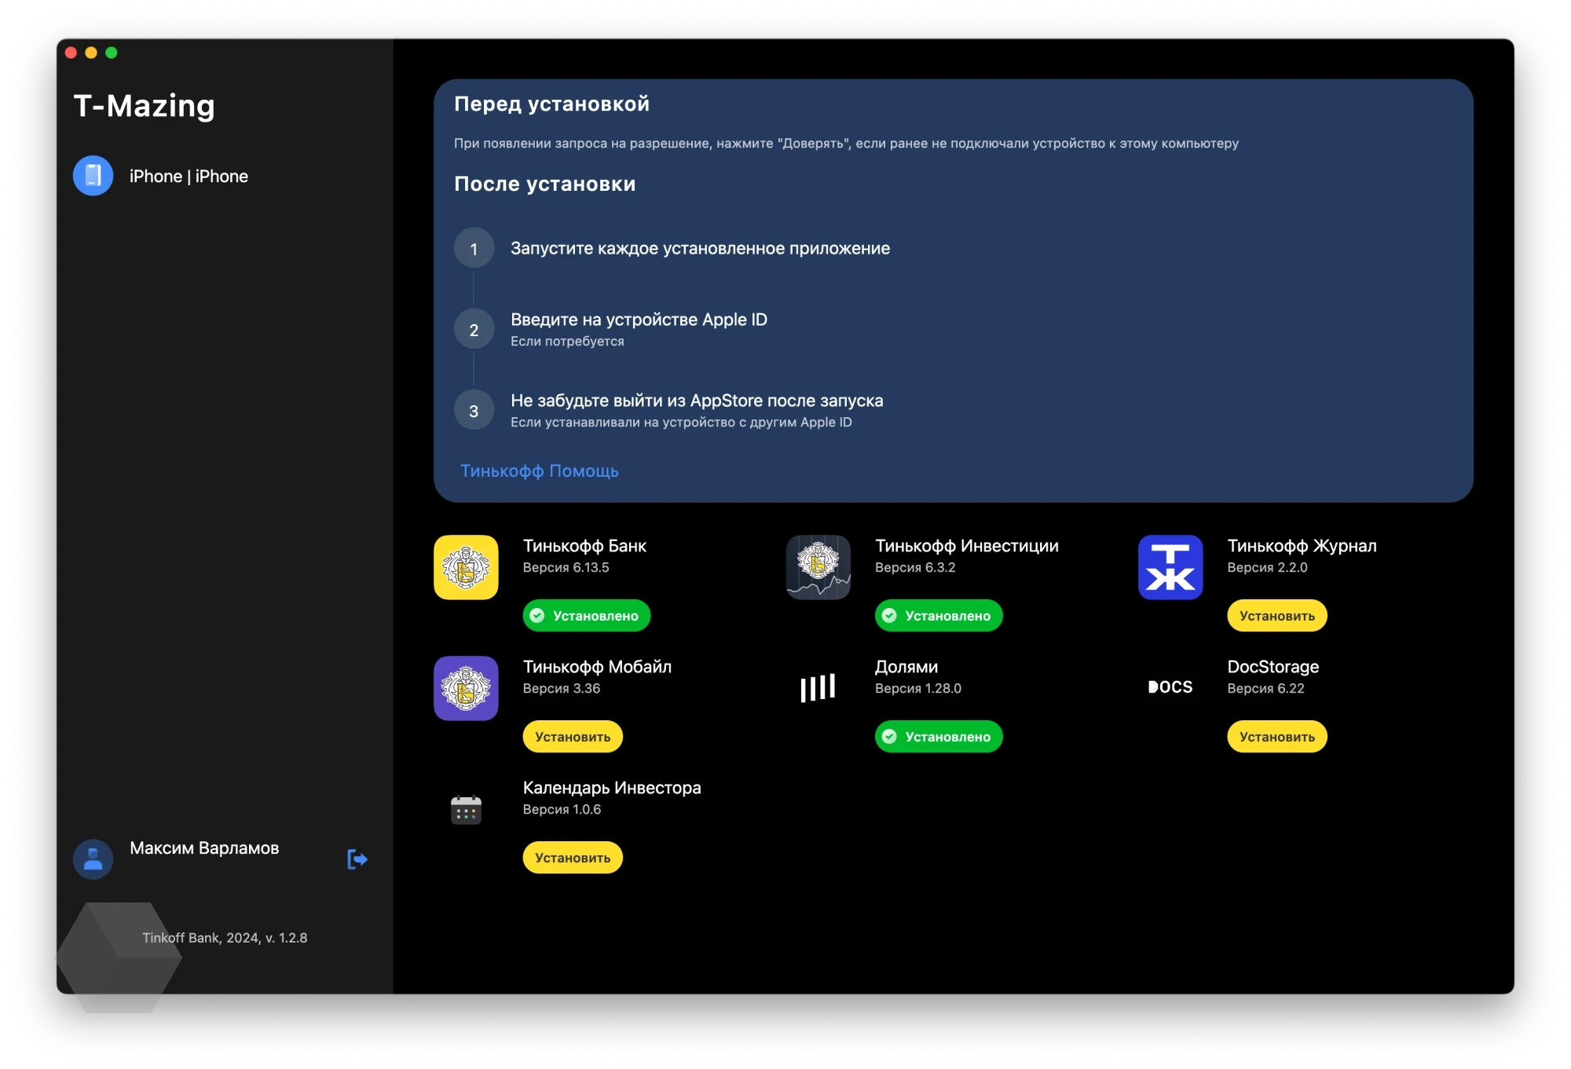
Task: Click the T-Mazing title
Action: click(x=145, y=105)
